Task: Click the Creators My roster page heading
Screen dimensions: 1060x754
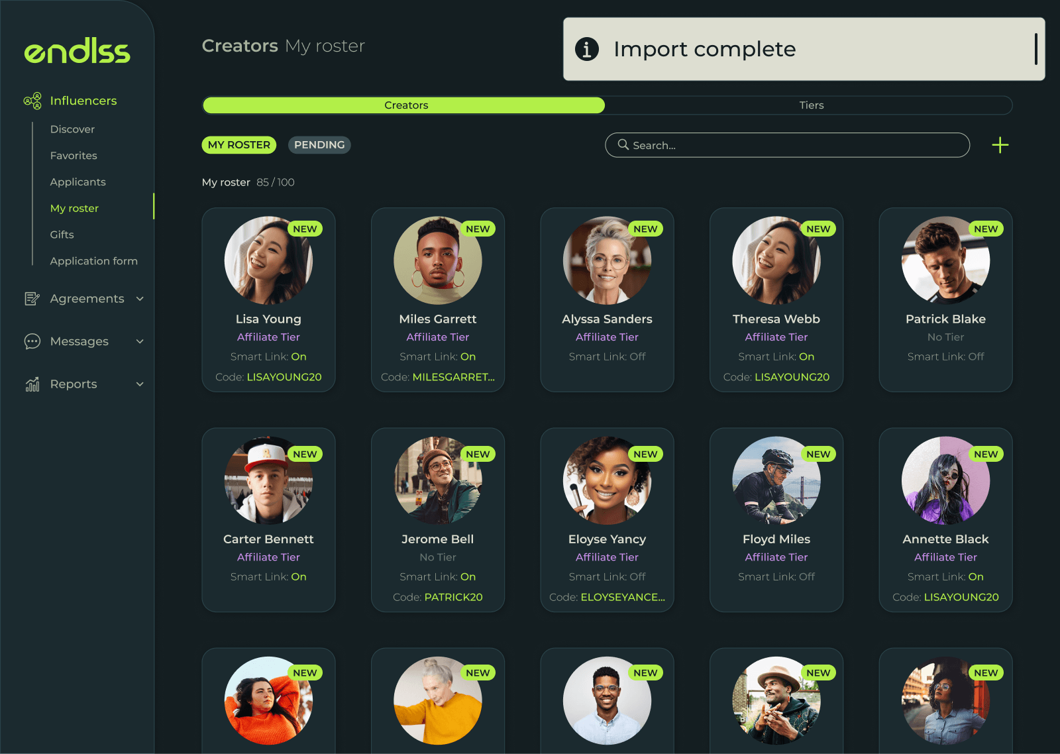Action: click(284, 46)
